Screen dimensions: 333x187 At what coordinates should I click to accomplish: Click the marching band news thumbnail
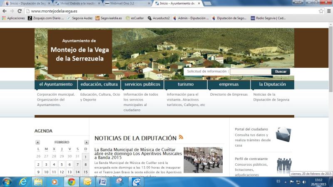pos(203,160)
